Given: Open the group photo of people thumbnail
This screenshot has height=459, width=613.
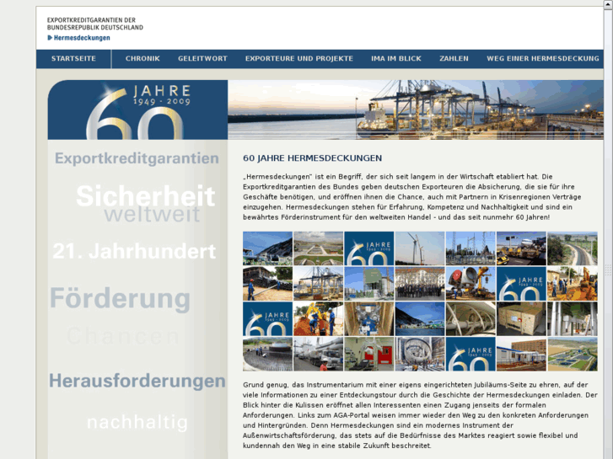Looking at the screenshot, I should (x=420, y=284).
